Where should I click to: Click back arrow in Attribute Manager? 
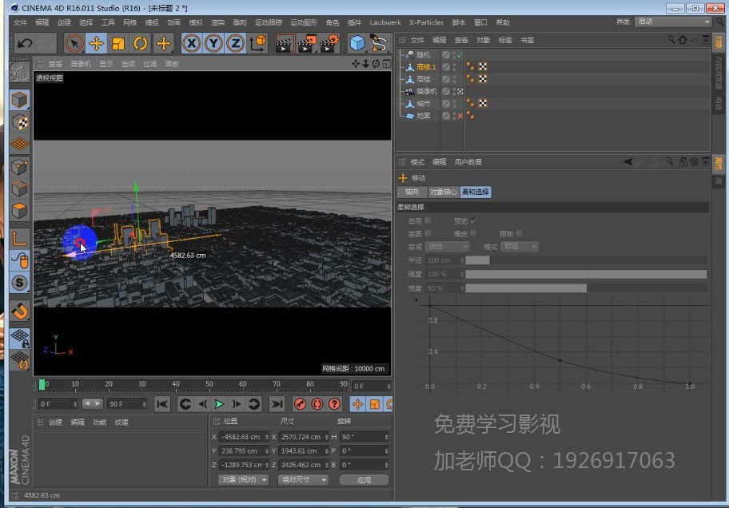pyautogui.click(x=628, y=161)
